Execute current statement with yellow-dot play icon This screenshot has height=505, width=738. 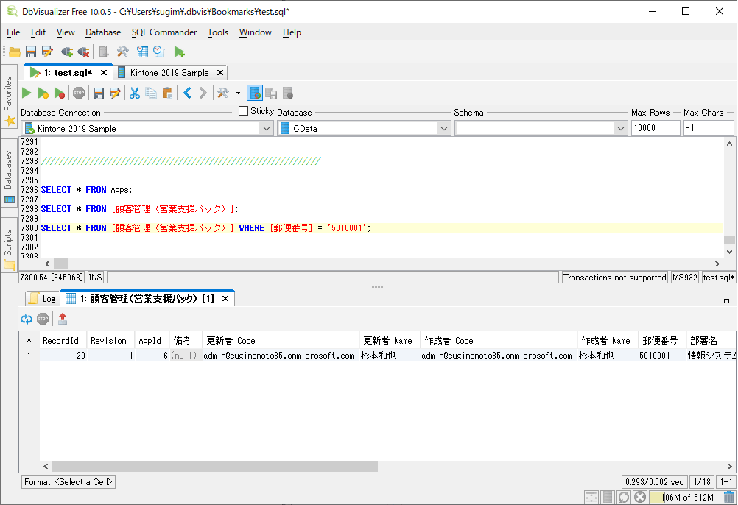click(x=43, y=93)
